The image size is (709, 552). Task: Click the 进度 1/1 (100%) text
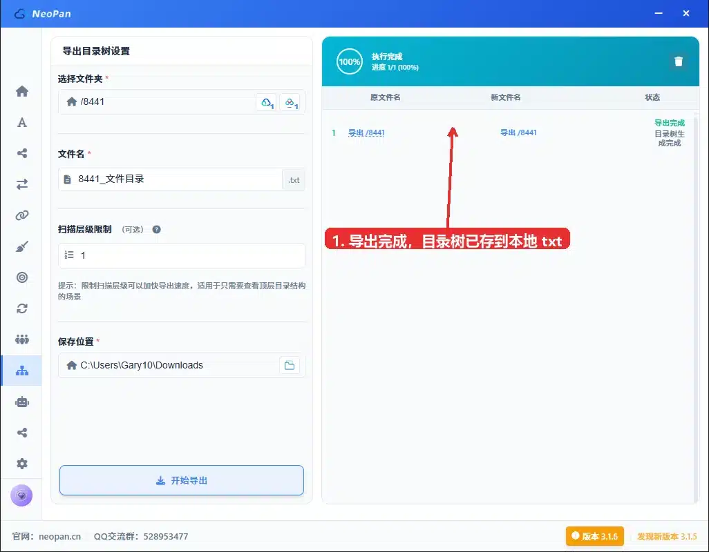point(395,67)
